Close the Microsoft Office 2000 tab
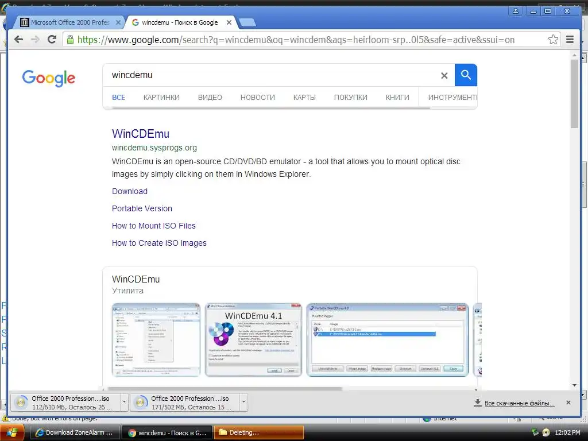Screen dimensions: 588x441 [118, 22]
